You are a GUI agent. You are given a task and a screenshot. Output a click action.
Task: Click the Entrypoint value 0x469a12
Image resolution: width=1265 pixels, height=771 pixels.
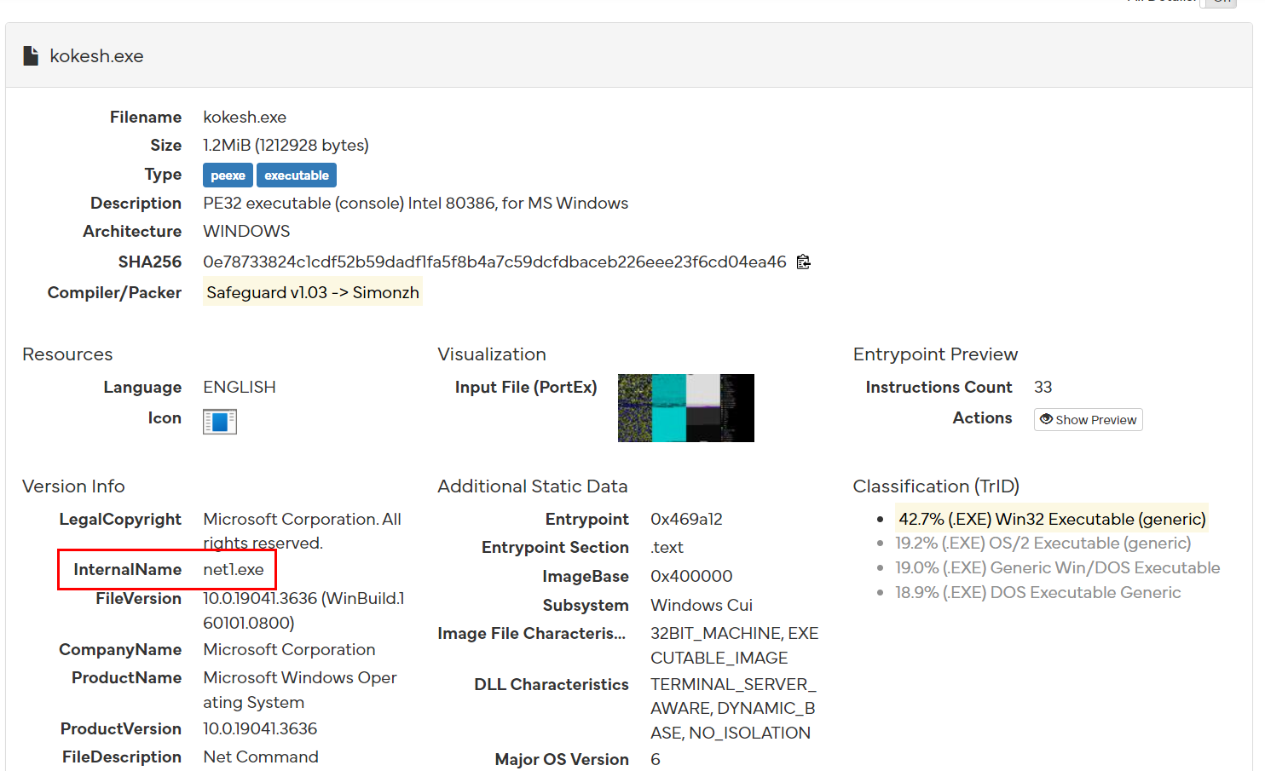click(686, 519)
